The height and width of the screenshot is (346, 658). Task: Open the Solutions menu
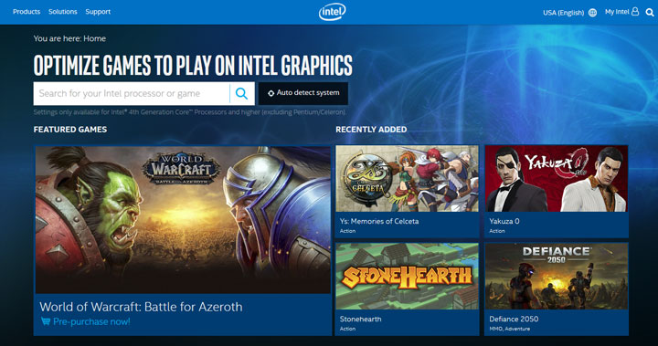tap(63, 12)
